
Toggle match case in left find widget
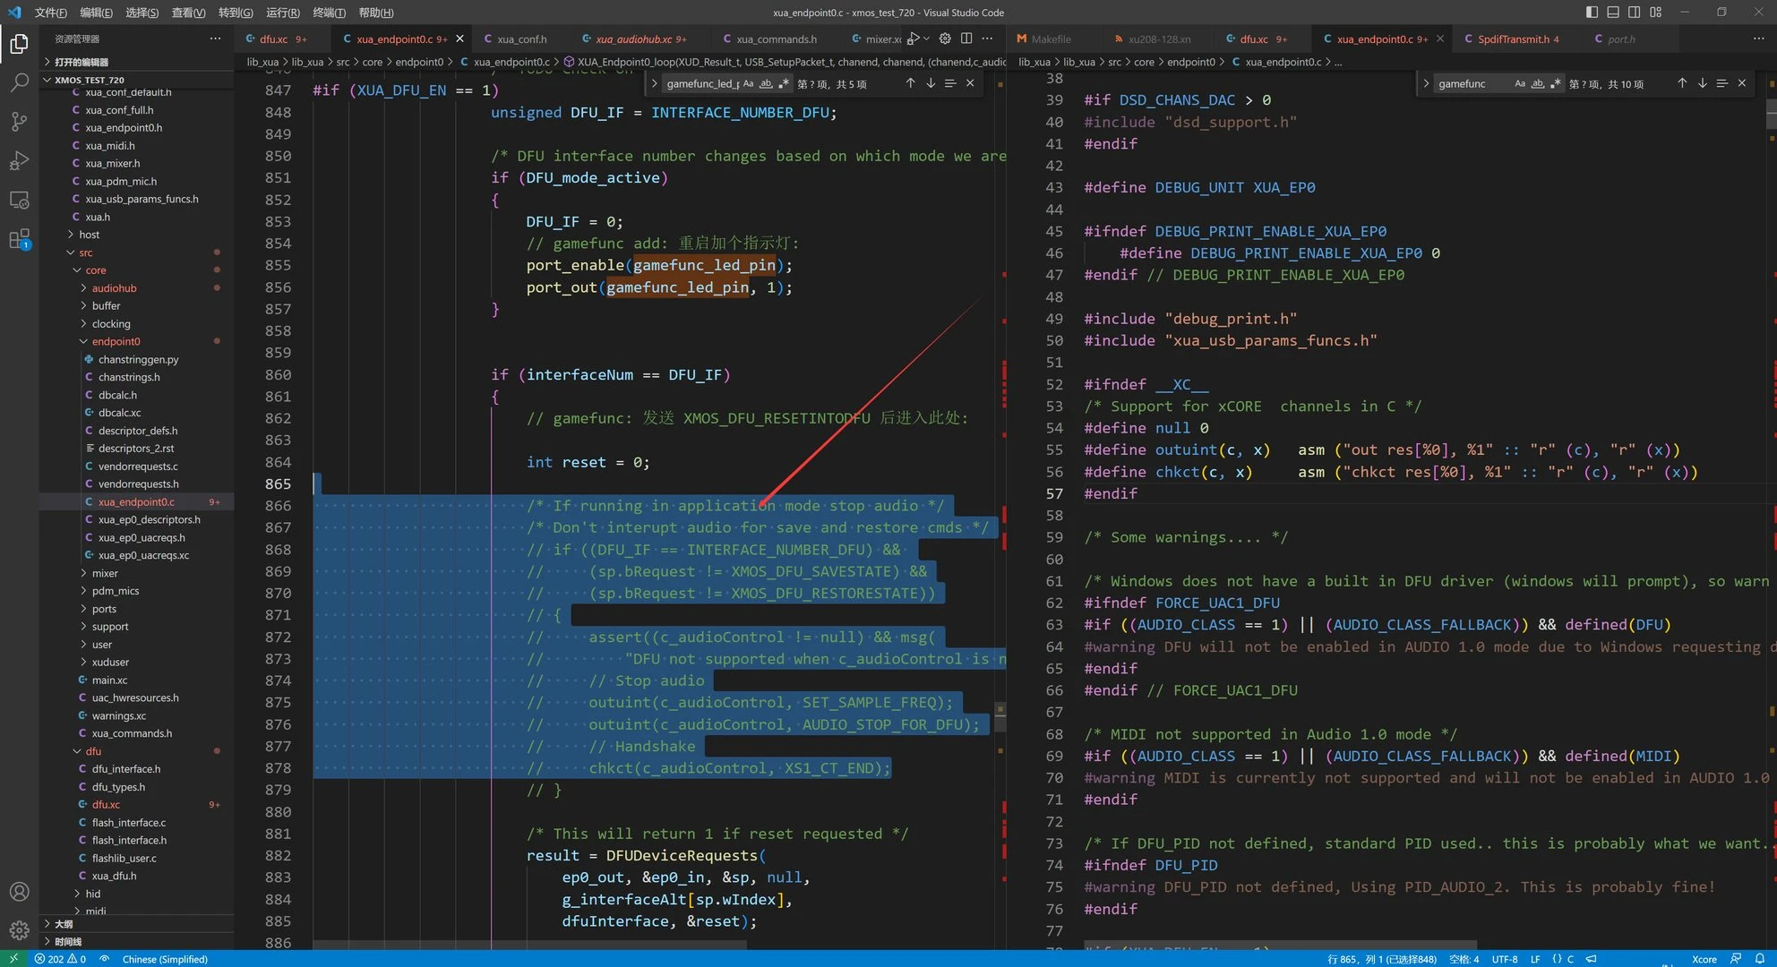click(x=749, y=83)
